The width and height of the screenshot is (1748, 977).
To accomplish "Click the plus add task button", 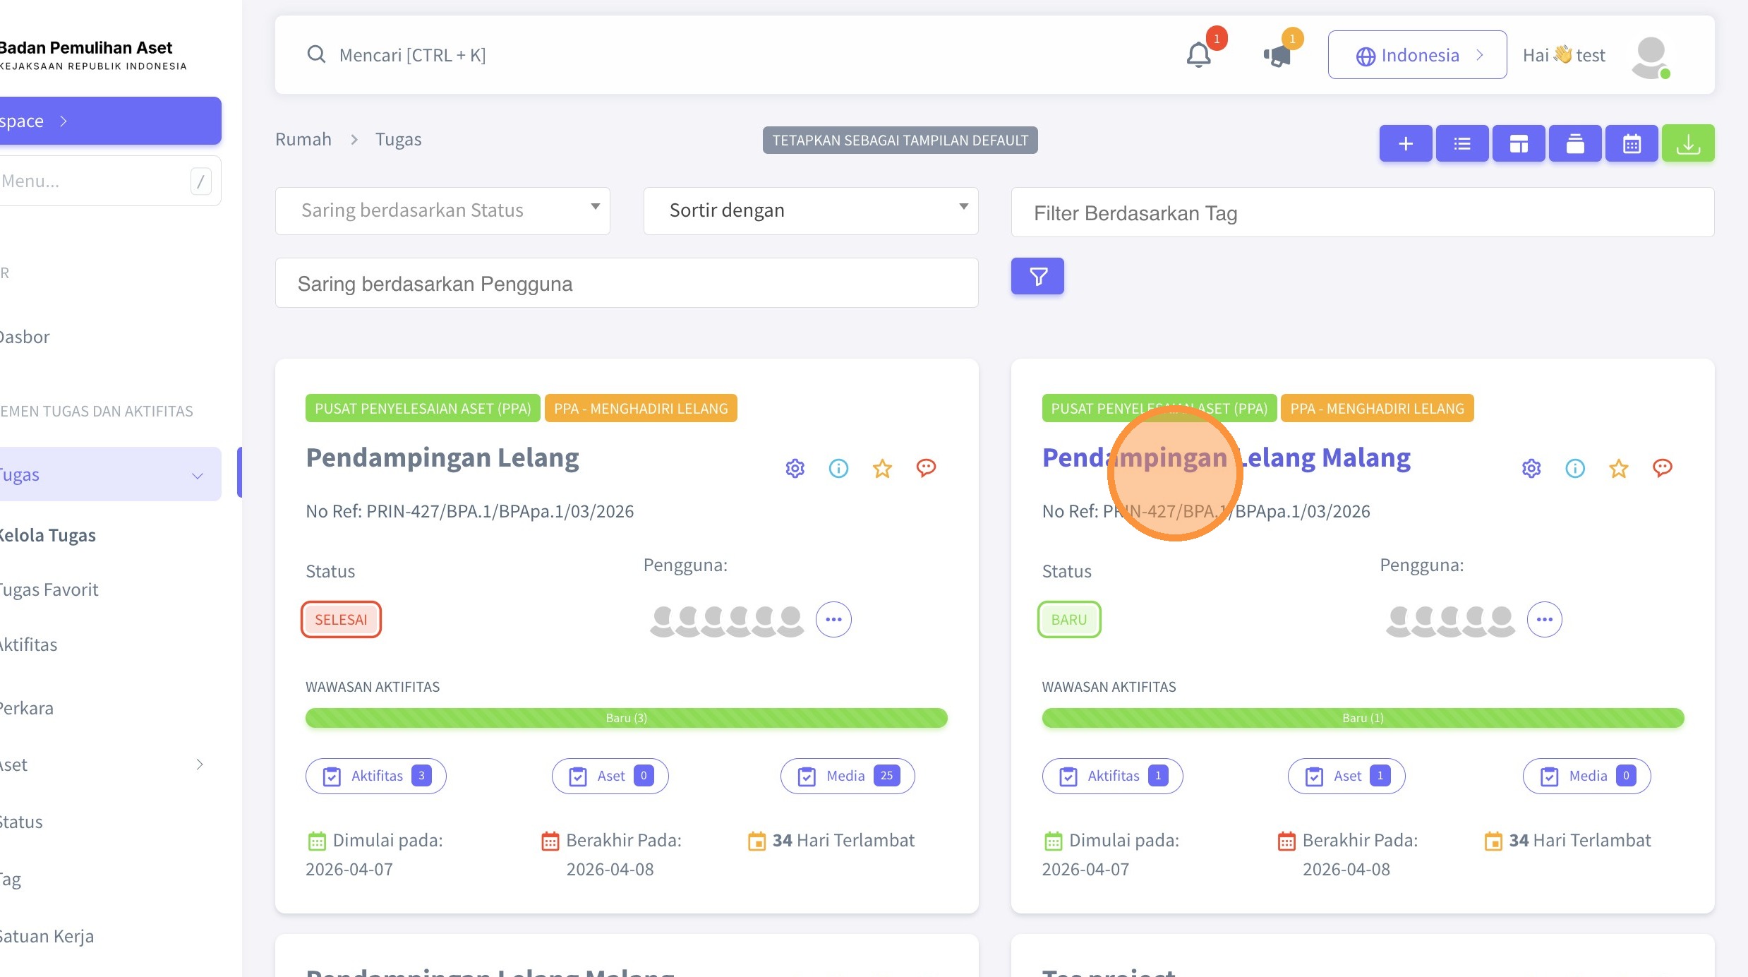I will [1406, 144].
